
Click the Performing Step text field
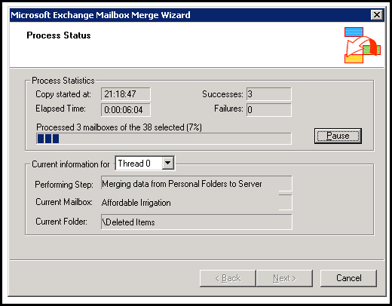tap(197, 184)
